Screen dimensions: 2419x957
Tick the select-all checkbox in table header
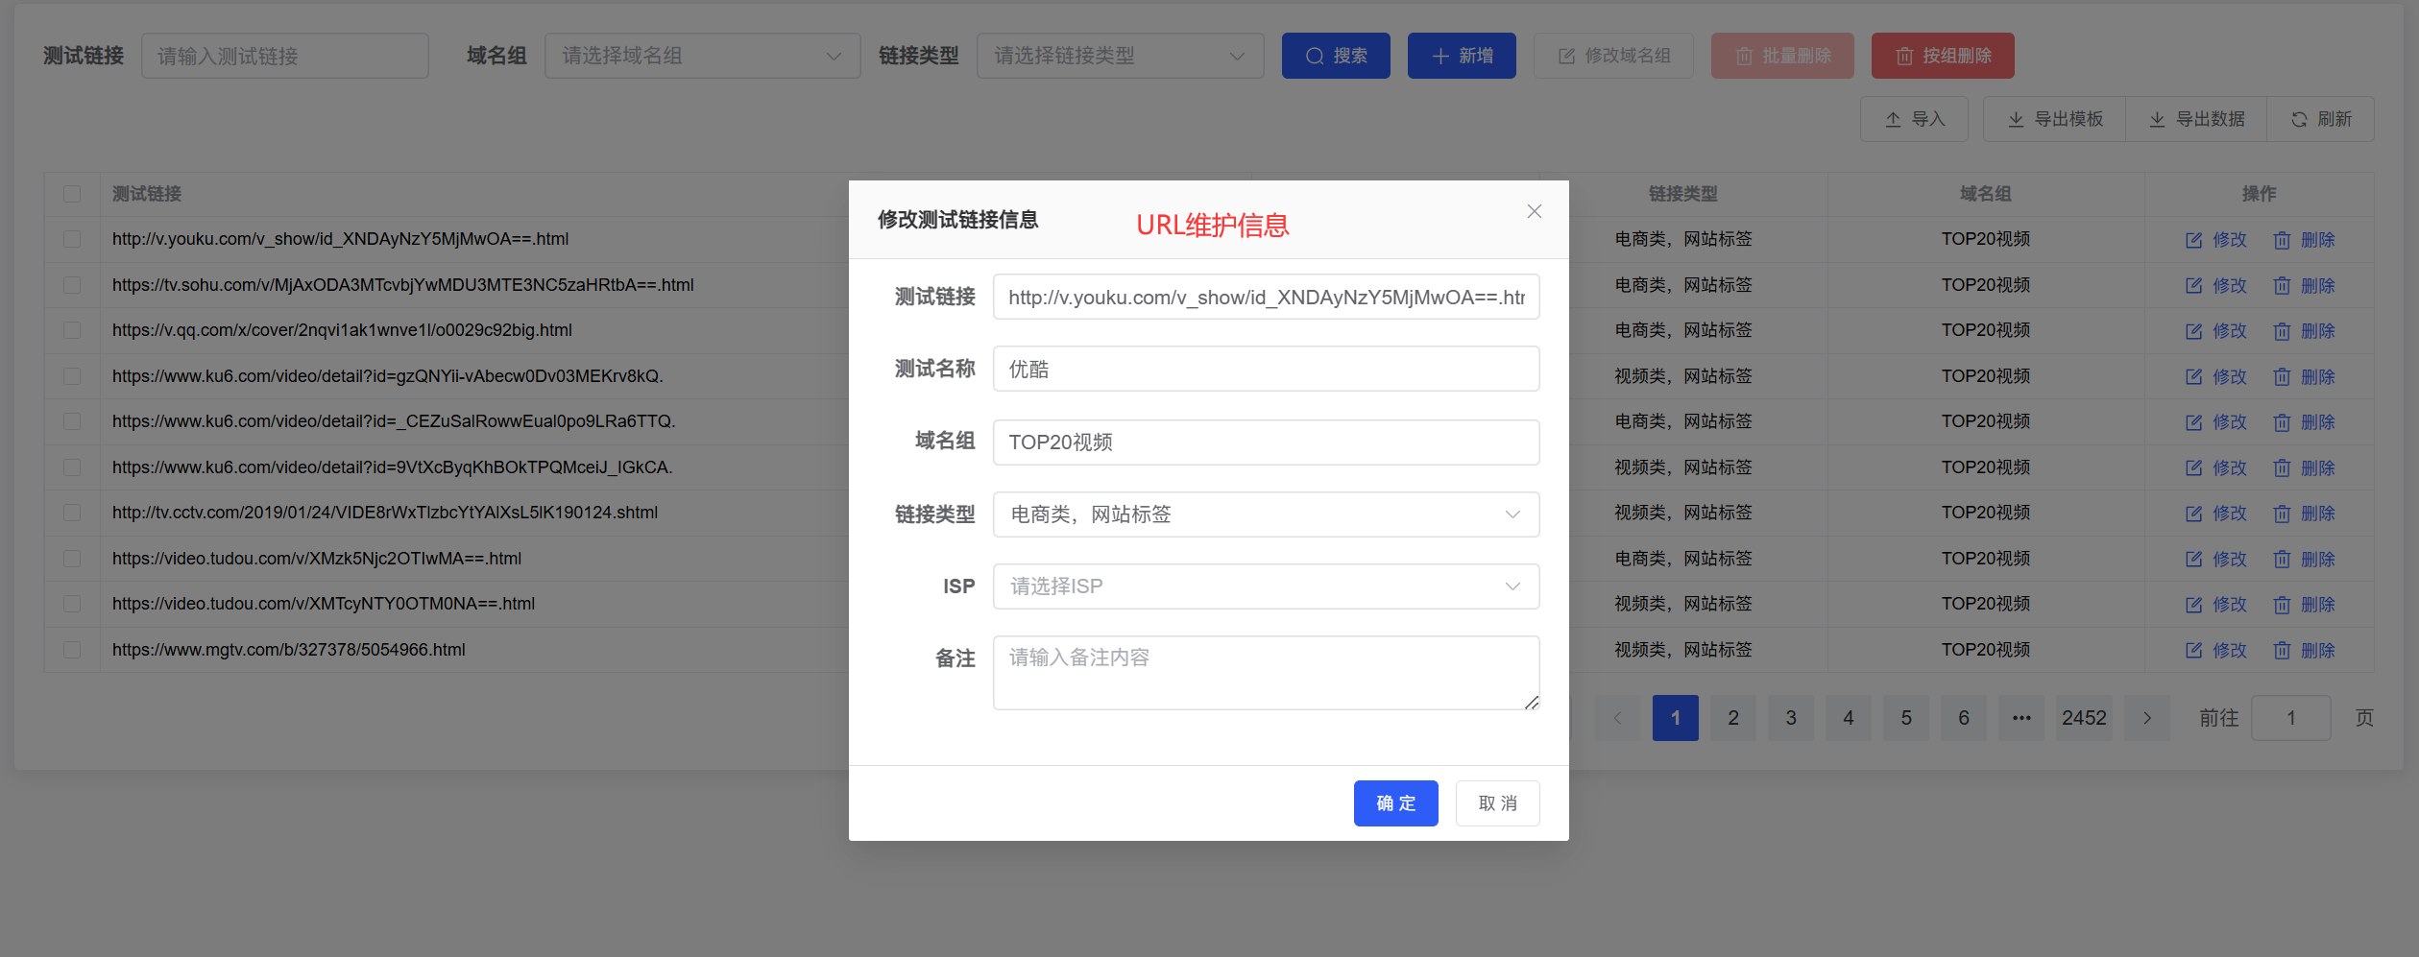(72, 194)
